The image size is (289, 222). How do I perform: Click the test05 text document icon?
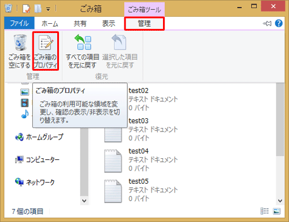click(x=113, y=191)
